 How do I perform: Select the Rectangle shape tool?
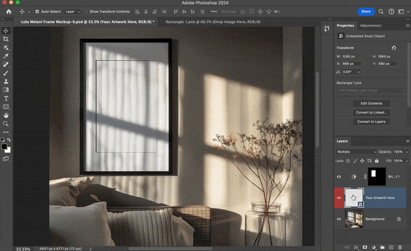point(5,107)
